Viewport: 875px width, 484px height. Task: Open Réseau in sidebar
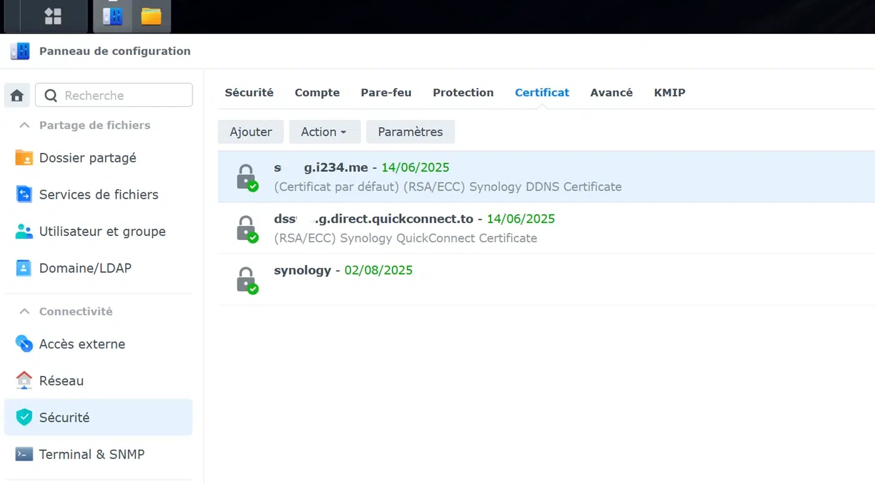coord(99,380)
